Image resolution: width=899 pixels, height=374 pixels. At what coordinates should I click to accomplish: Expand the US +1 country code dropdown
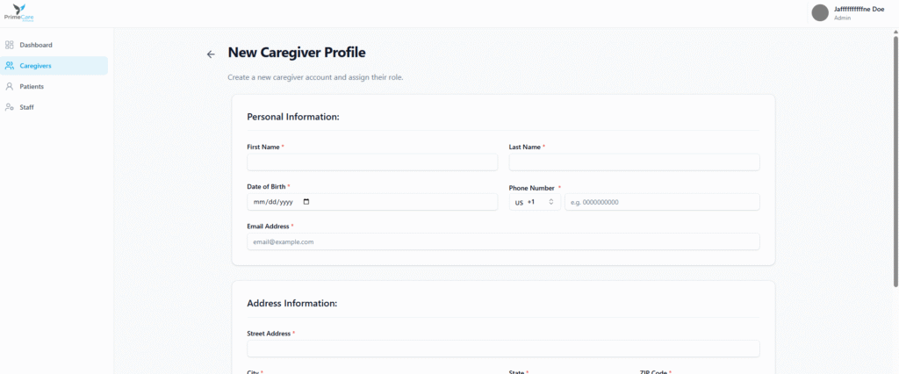coord(536,202)
